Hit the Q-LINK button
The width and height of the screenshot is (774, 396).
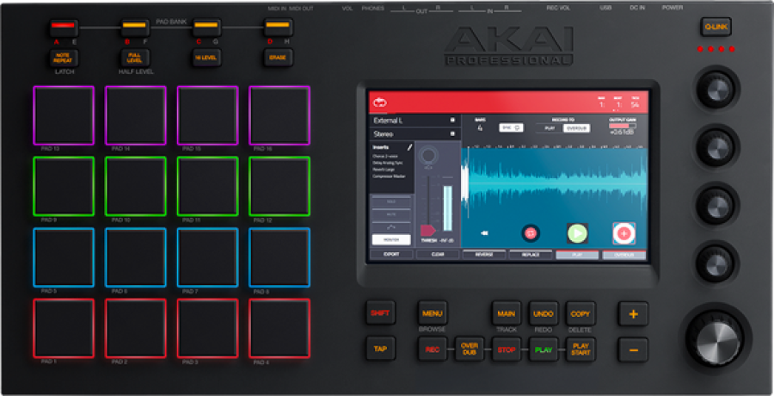coord(716,27)
